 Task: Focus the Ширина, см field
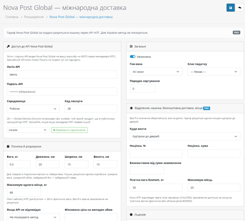(x=77, y=164)
